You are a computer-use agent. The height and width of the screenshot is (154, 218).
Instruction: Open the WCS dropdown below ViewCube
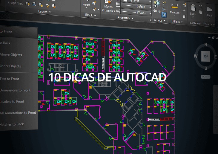pyautogui.click(x=206, y=77)
